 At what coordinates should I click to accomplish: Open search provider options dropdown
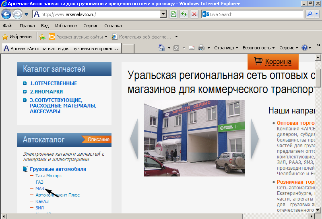click(317, 14)
